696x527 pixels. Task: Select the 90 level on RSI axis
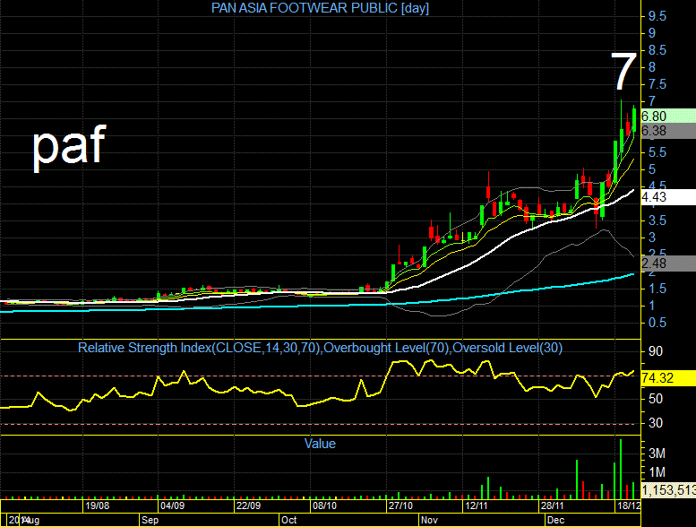click(656, 351)
